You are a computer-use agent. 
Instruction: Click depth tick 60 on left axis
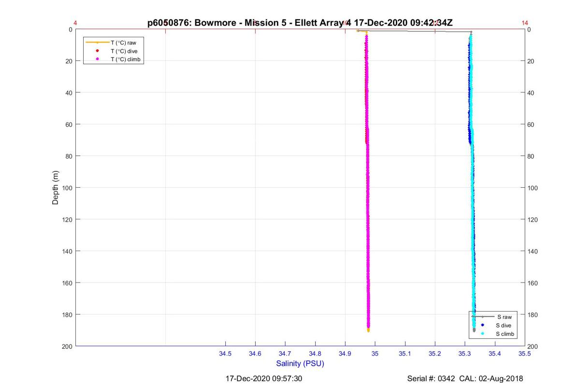pos(69,124)
